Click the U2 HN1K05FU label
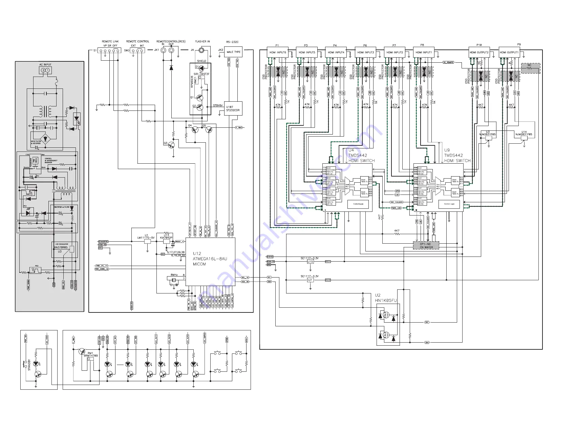Image resolution: width=576 pixels, height=428 pixels. pos(386,298)
